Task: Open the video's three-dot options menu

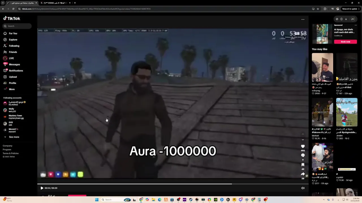Action: tap(303, 19)
